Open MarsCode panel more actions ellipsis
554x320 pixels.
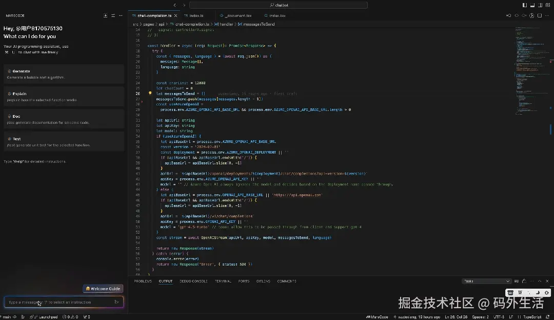pos(121,15)
